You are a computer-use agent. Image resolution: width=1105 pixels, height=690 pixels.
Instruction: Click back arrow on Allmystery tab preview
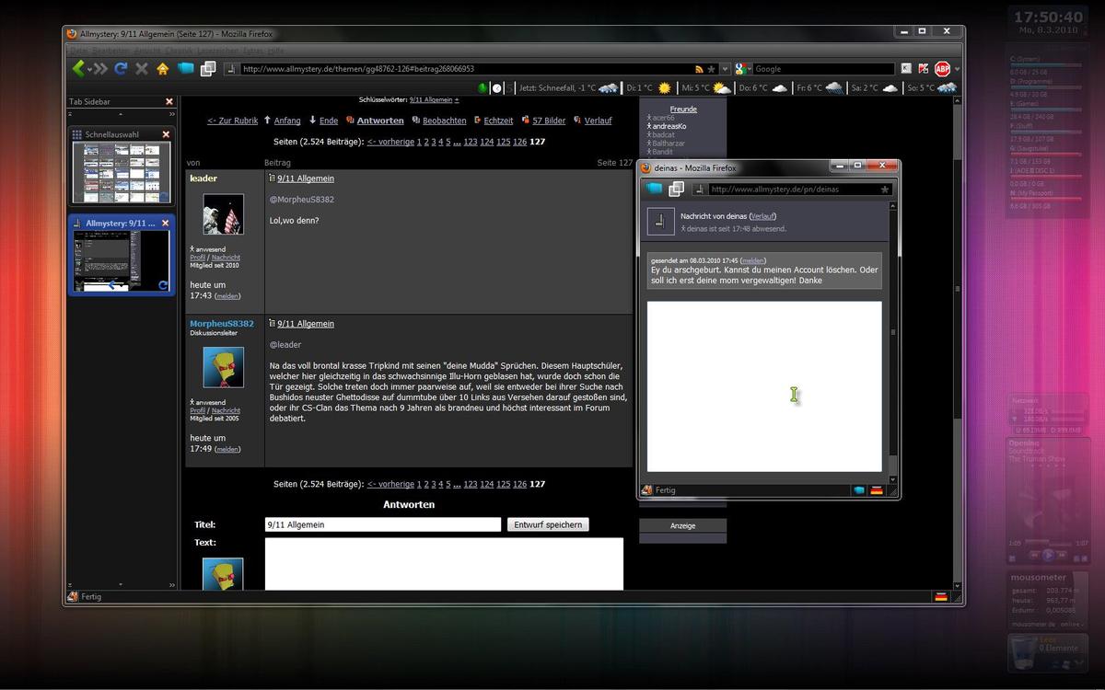pyautogui.click(x=113, y=285)
